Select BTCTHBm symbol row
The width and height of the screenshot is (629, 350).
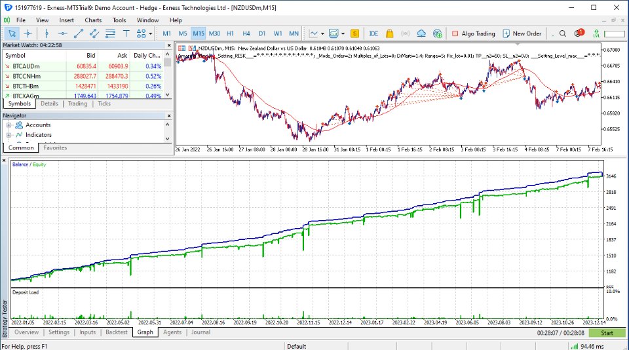(x=83, y=87)
